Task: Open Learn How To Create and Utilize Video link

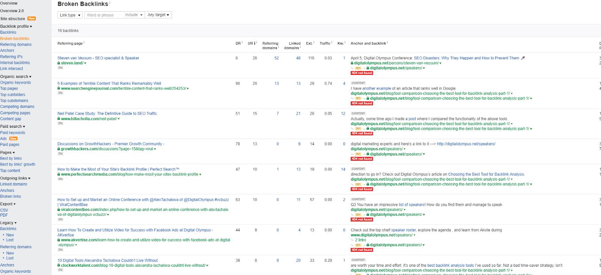Action: pos(135,232)
